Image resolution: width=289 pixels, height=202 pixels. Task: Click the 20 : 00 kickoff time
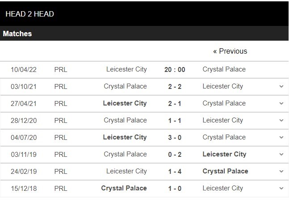point(175,70)
